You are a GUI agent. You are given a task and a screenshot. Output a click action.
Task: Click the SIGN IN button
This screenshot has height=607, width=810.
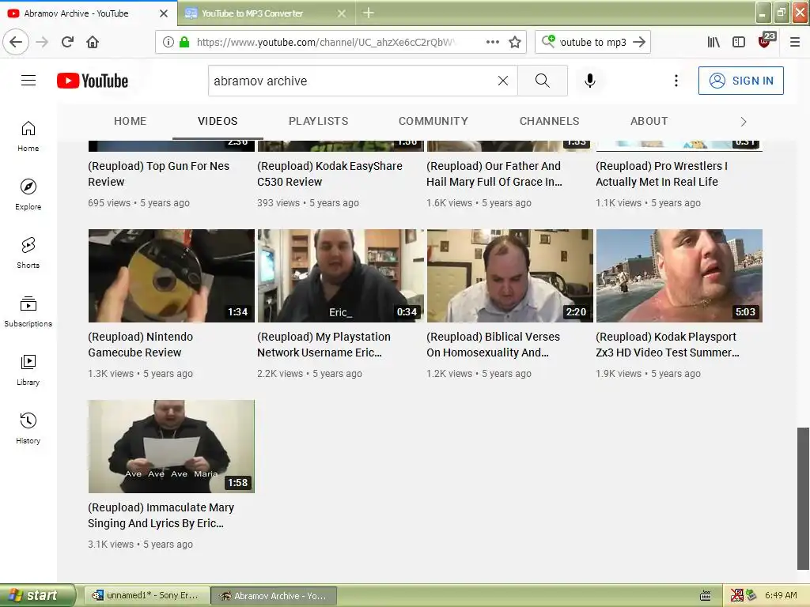[740, 81]
